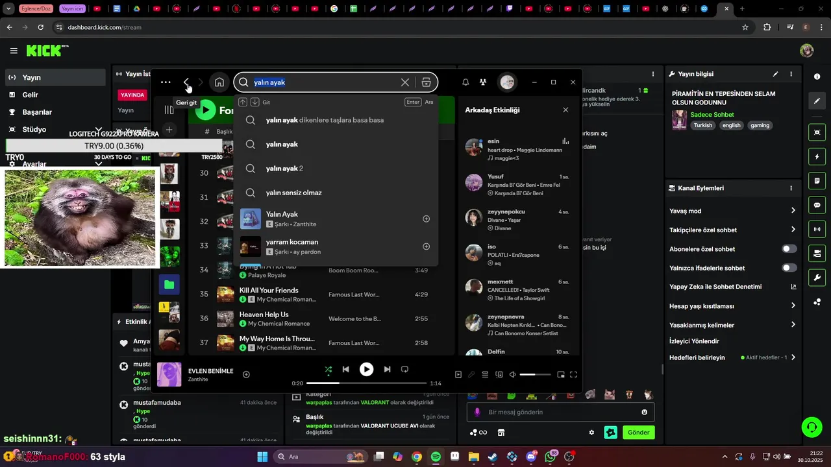The image size is (831, 467).
Task: Open Heaven Help Us track row
Action: (321, 318)
